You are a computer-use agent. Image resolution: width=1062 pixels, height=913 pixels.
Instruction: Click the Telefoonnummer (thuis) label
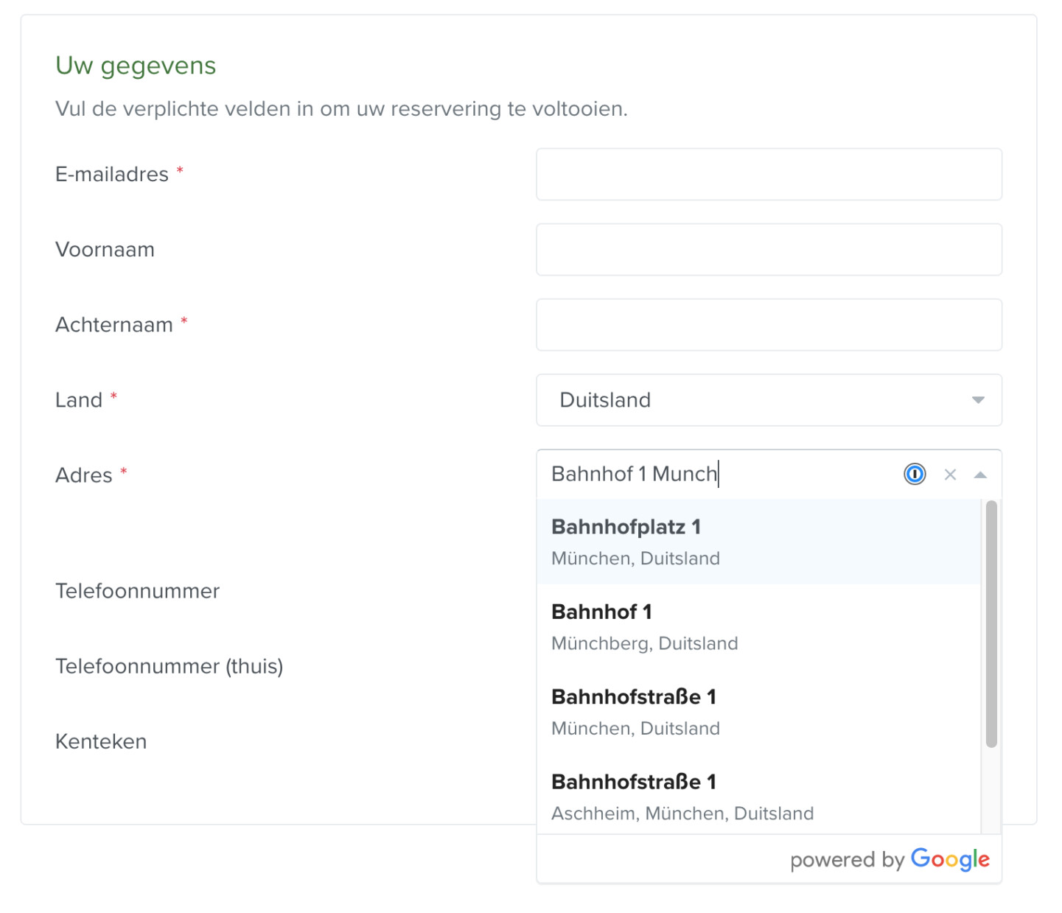click(x=169, y=666)
